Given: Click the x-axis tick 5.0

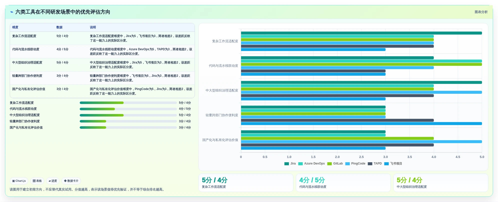Looking at the screenshot, I should pyautogui.click(x=482, y=157).
